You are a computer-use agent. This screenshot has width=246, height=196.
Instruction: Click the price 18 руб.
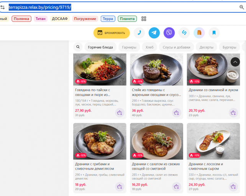point(80,185)
